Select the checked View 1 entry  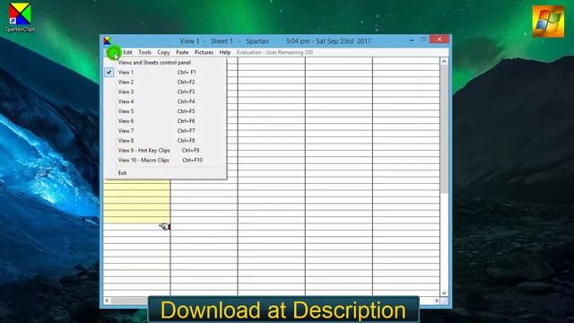click(165, 72)
